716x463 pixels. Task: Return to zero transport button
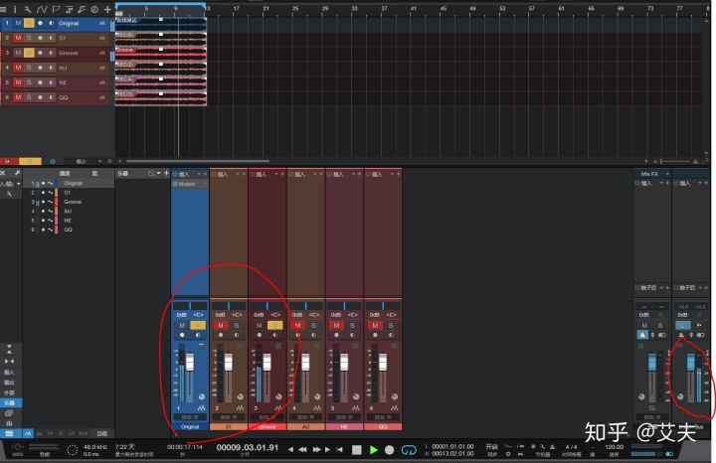tap(339, 450)
